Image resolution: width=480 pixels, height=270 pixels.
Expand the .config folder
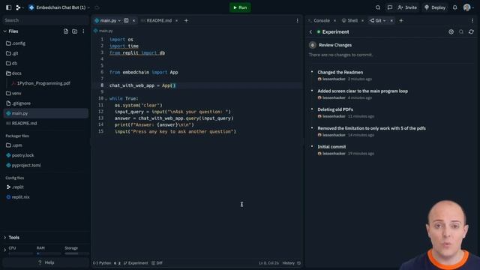(46, 43)
